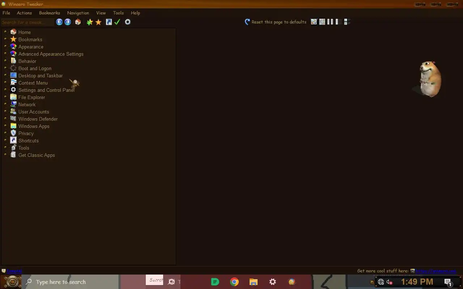Go forward with the blue forward arrow
Viewport: 463px width, 289px height.
tap(68, 22)
